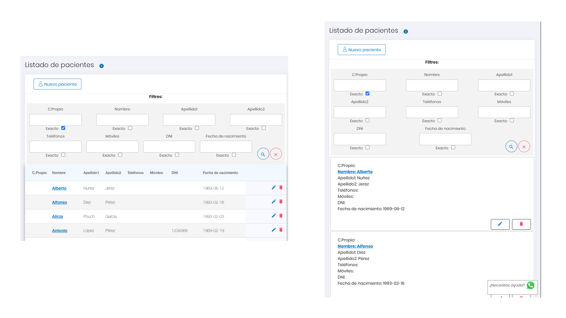Screen dimensions: 566x318
Task: Click inside the DNI filter input field
Action: click(169, 146)
